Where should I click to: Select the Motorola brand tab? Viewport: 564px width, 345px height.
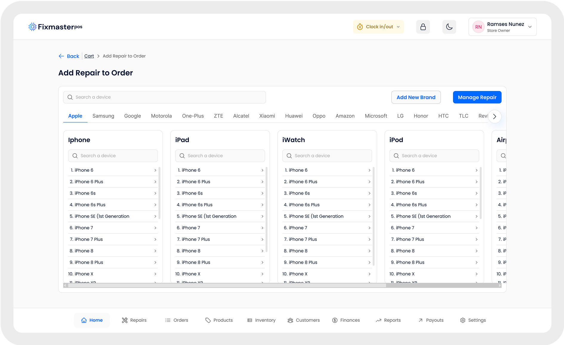tap(161, 116)
